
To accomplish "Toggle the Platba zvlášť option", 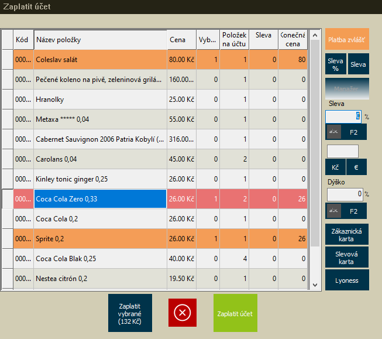I will point(347,40).
